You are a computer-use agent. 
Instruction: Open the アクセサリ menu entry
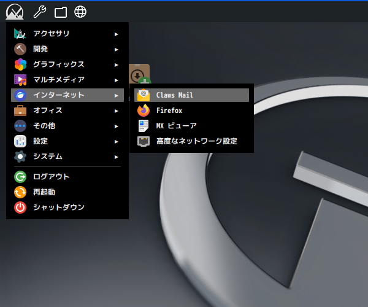pyautogui.click(x=67, y=34)
